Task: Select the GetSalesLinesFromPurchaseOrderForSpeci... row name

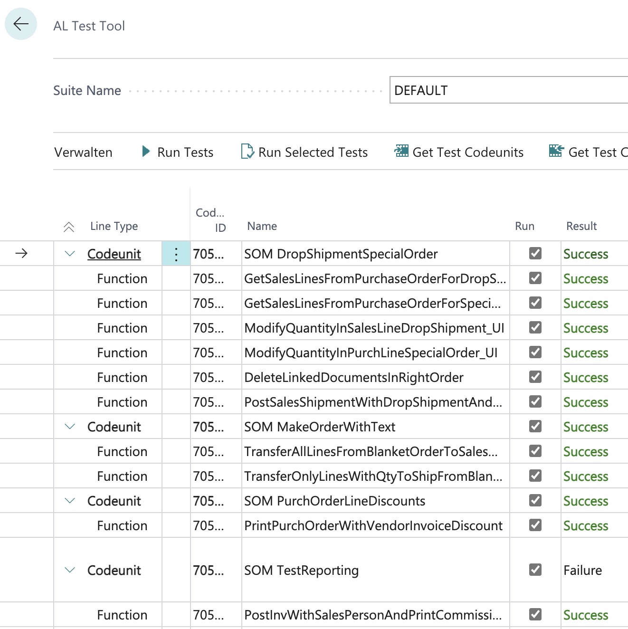Action: pyautogui.click(x=372, y=304)
